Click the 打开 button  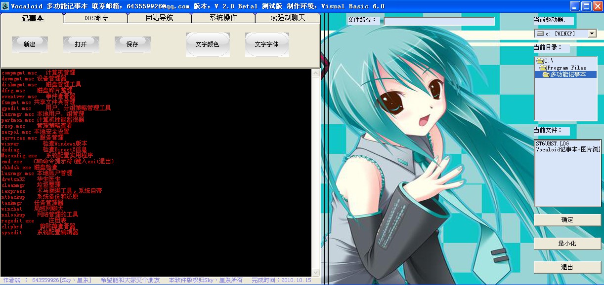pos(81,44)
